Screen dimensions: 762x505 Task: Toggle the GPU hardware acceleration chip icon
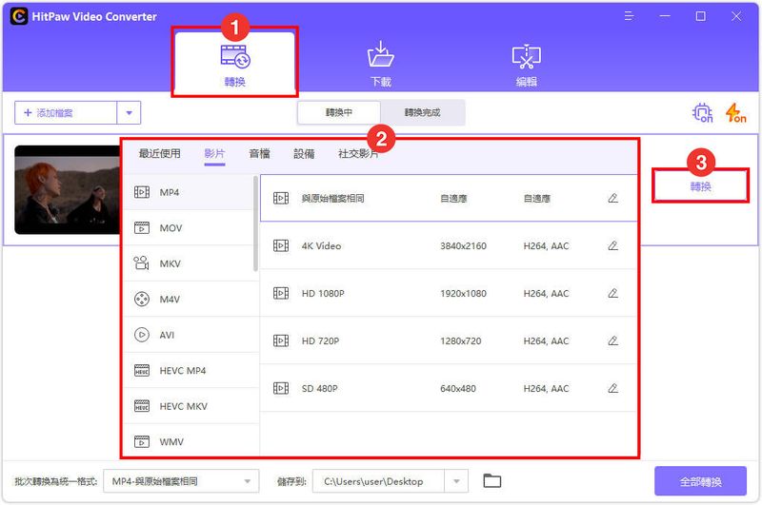(x=702, y=112)
